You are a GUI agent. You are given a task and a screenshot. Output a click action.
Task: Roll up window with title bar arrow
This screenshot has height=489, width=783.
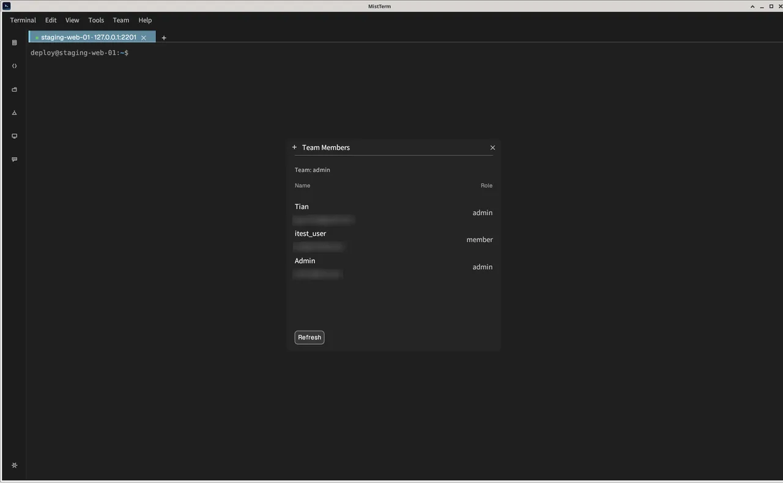tap(752, 6)
